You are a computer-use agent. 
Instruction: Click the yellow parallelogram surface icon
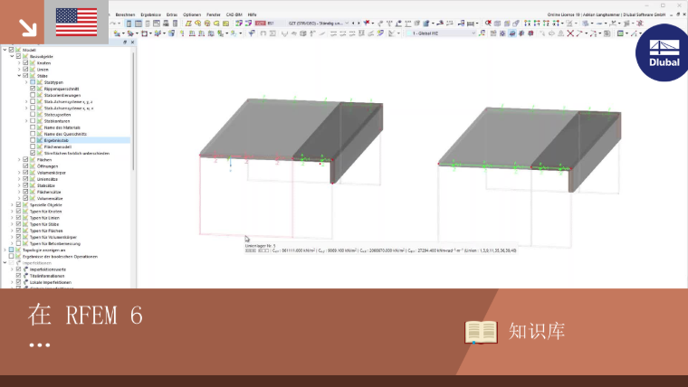pyautogui.click(x=188, y=24)
